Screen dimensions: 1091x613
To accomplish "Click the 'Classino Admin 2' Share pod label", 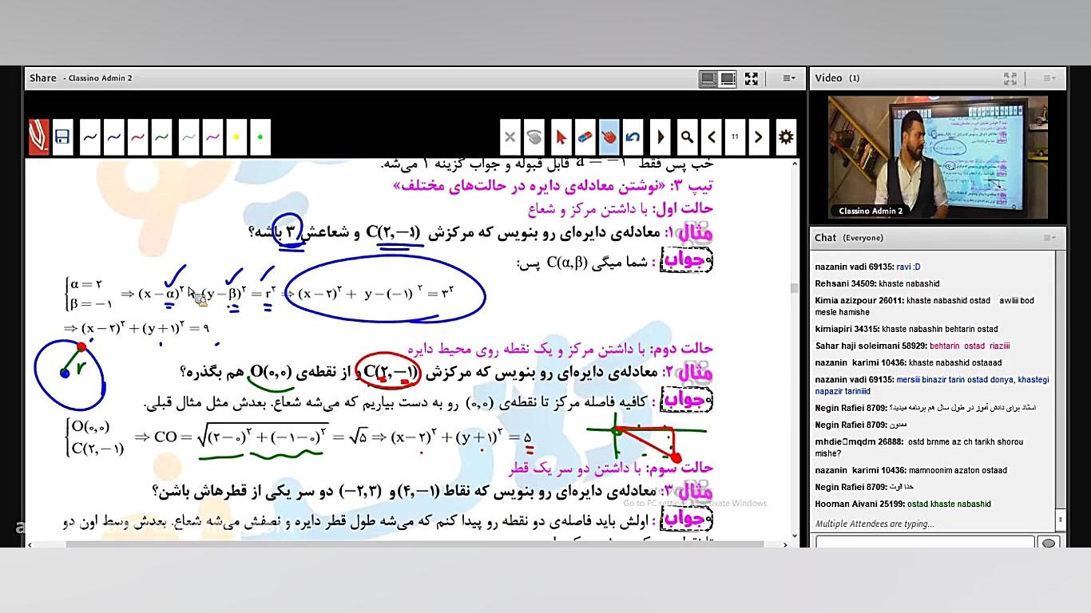I will tap(100, 78).
